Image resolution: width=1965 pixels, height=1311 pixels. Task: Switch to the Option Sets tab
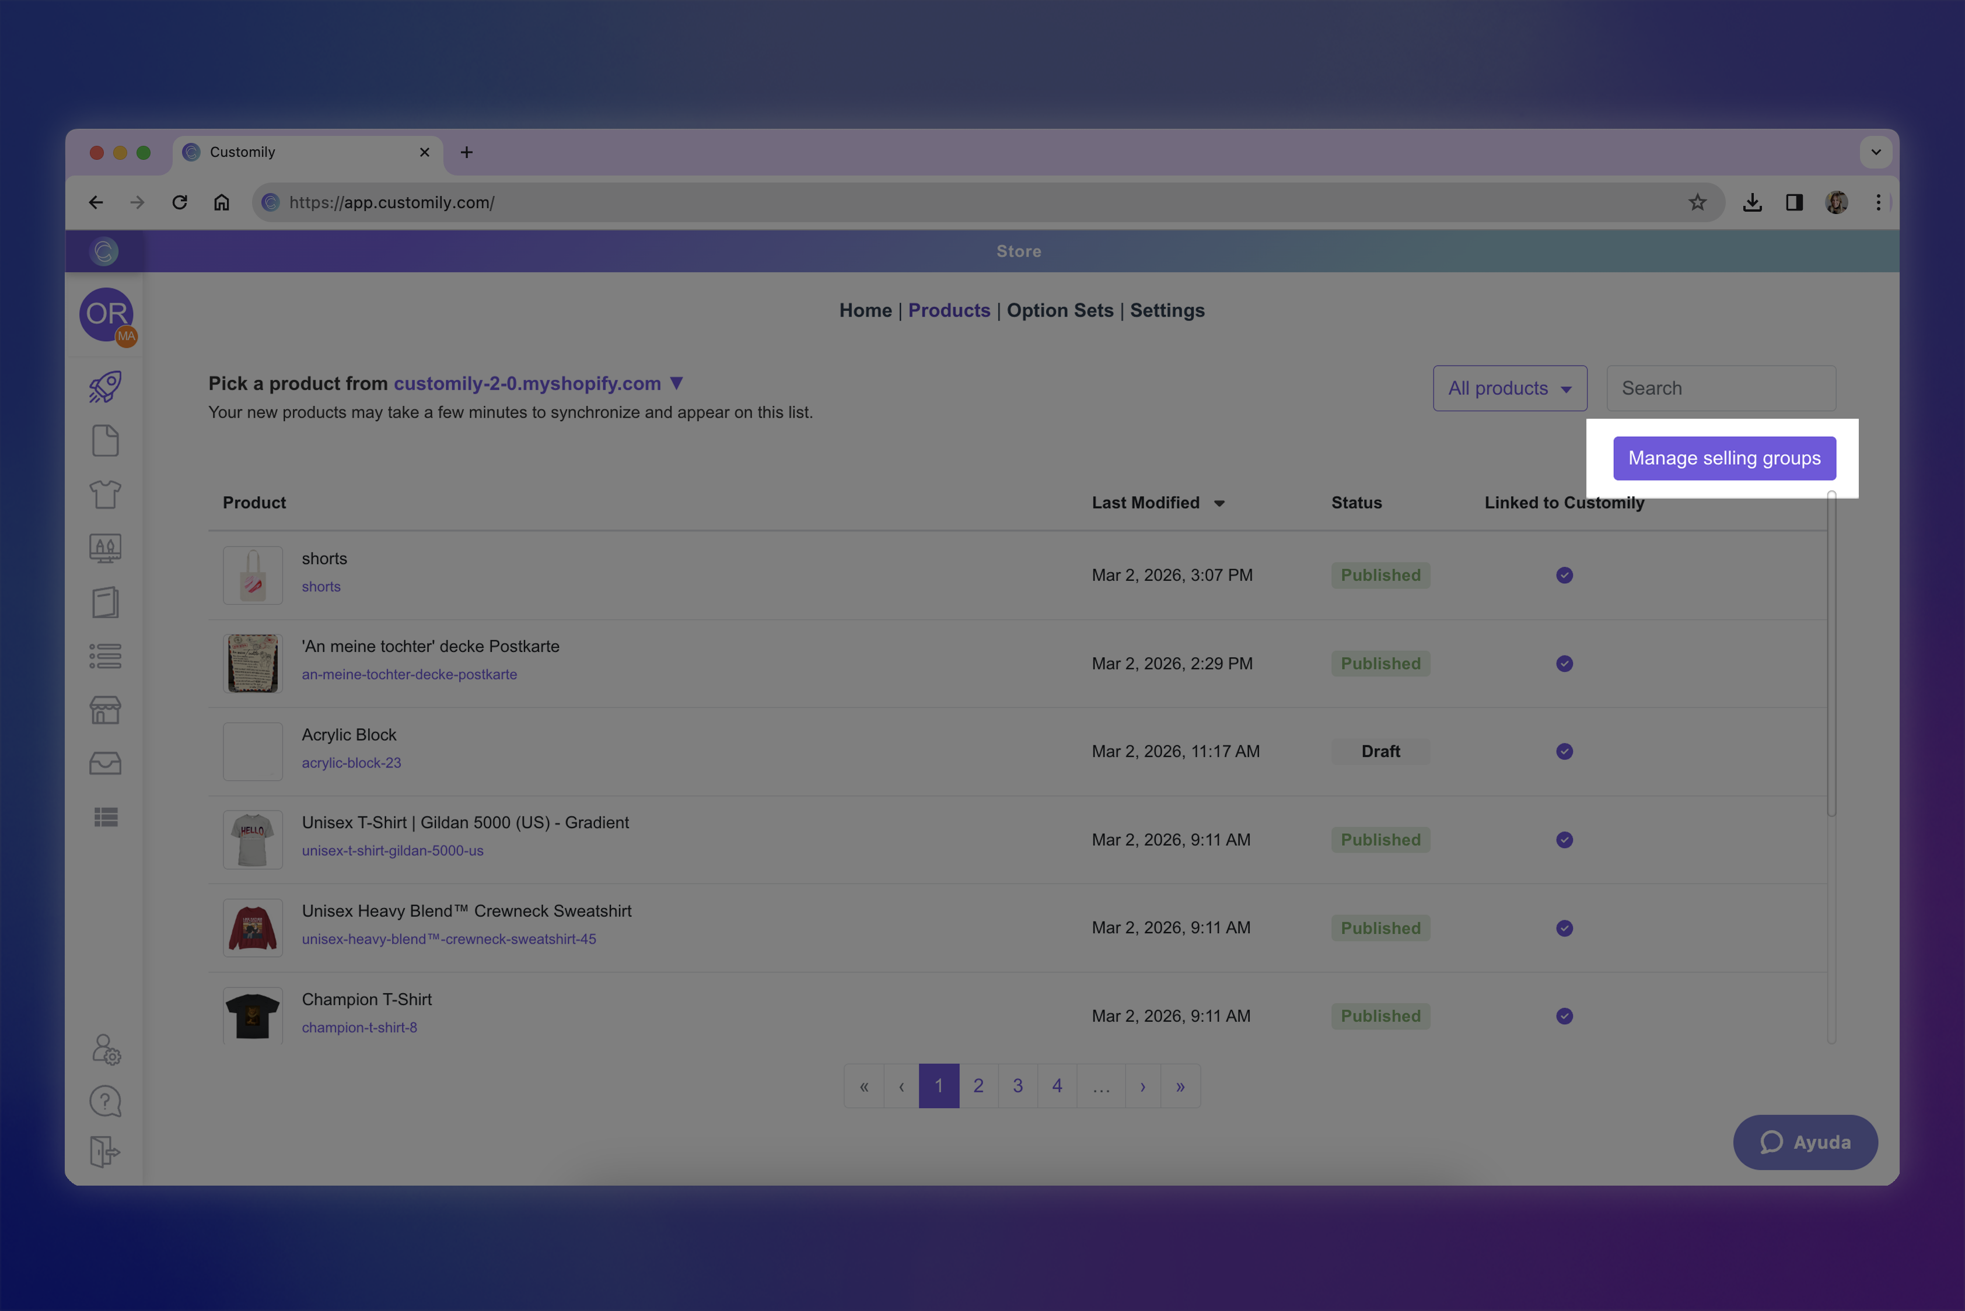tap(1060, 310)
